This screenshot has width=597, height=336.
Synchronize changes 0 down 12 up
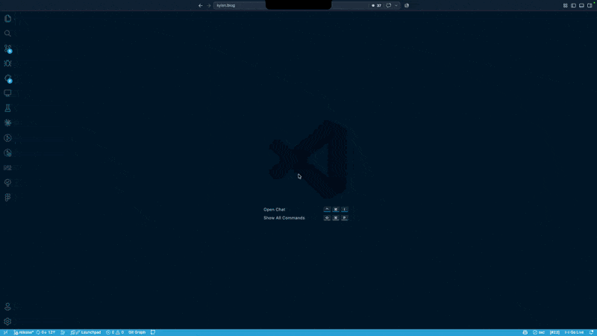point(46,332)
